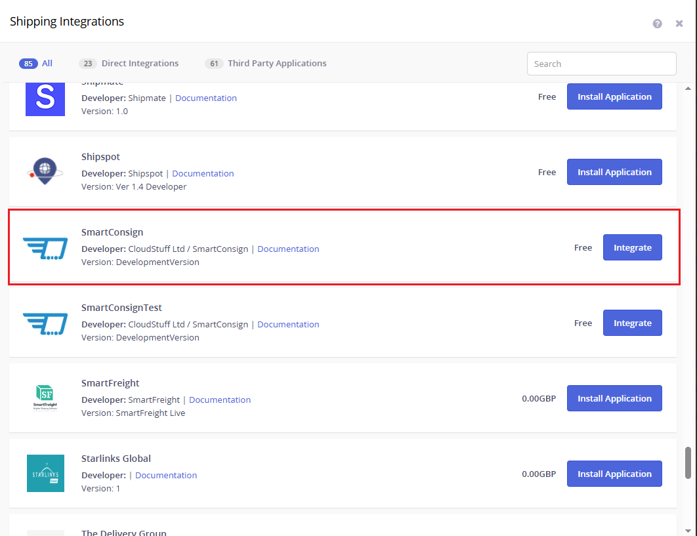Click the Free price of SmartConsignTest
The image size is (697, 536).
(x=583, y=323)
